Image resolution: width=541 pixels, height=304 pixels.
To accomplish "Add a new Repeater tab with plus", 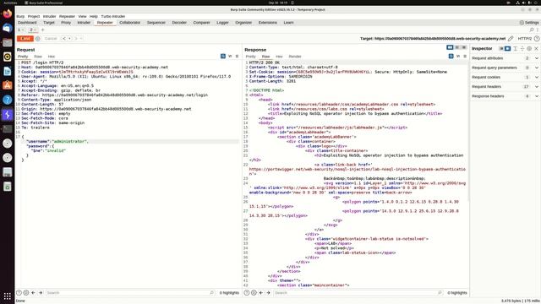I will (43, 30).
